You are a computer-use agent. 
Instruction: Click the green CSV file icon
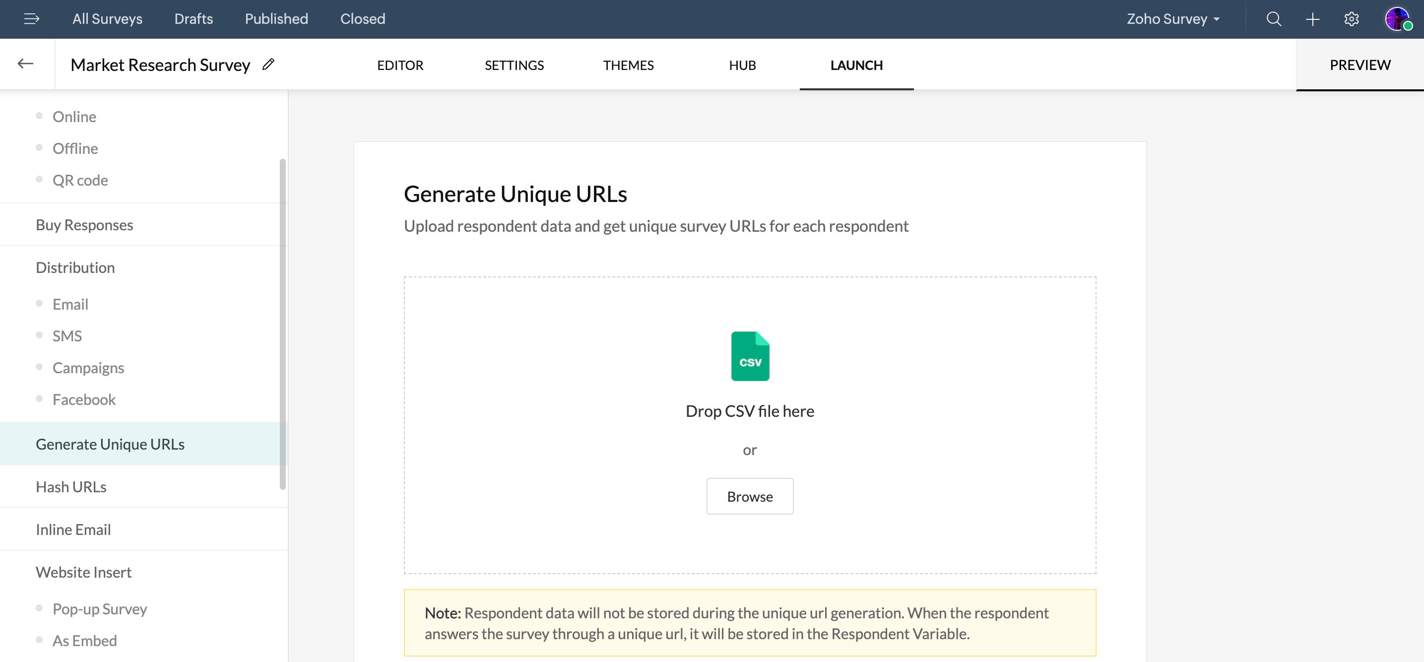[750, 356]
